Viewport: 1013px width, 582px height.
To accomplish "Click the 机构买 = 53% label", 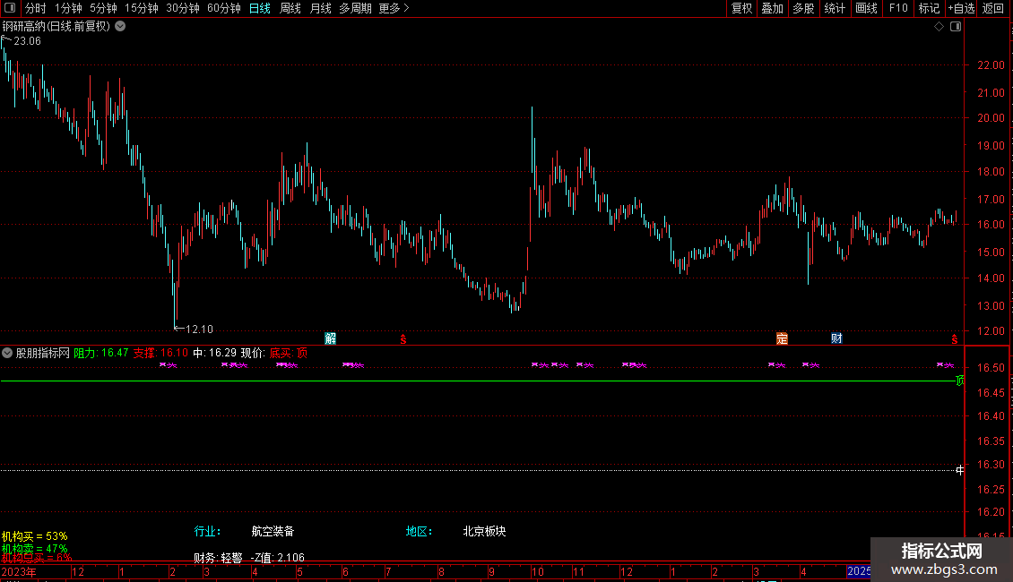I will [34, 536].
